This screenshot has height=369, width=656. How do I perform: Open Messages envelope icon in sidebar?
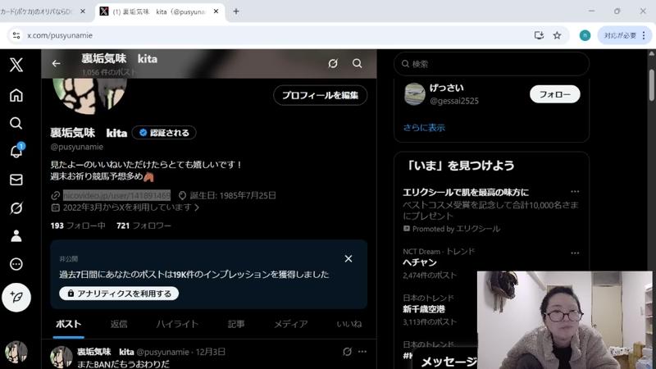pos(16,180)
